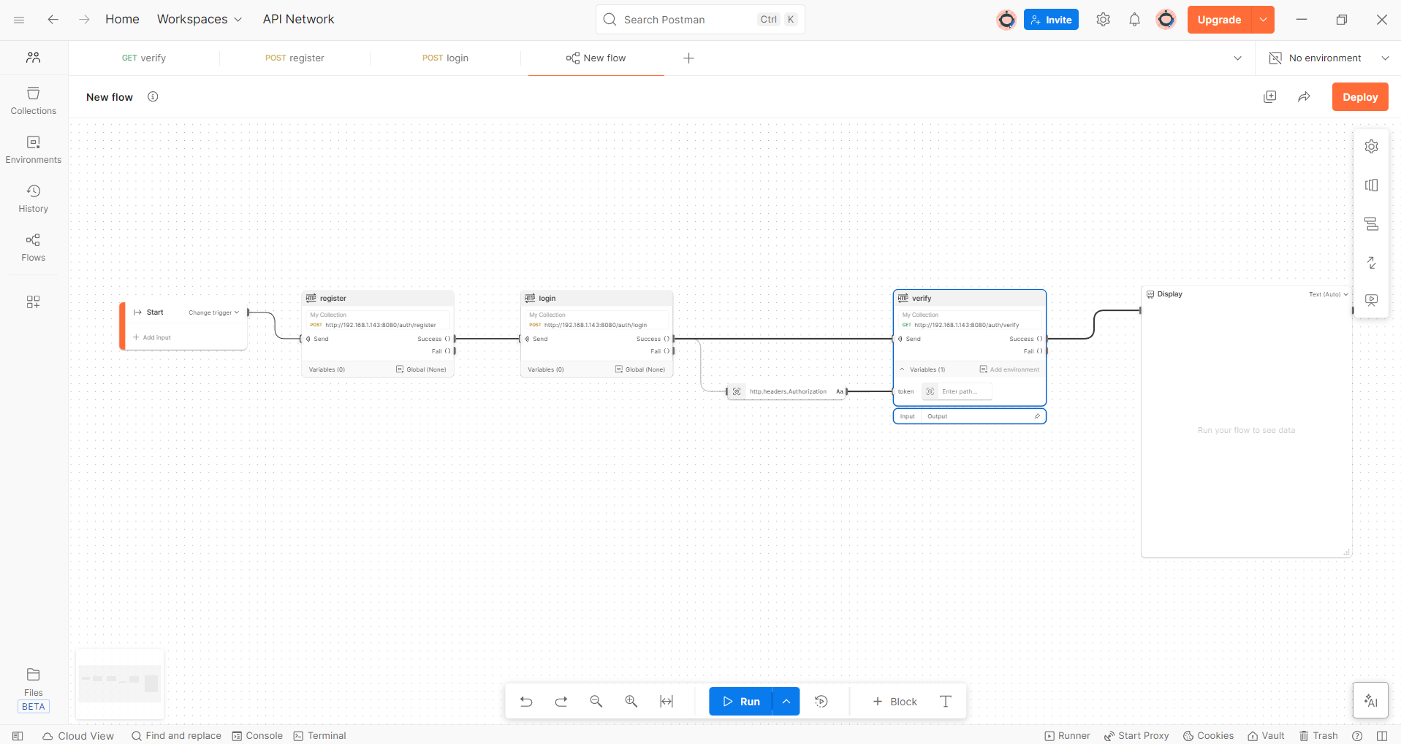Viewport: 1401px width, 744px height.
Task: Add a text annotation with T icon
Action: tap(946, 702)
